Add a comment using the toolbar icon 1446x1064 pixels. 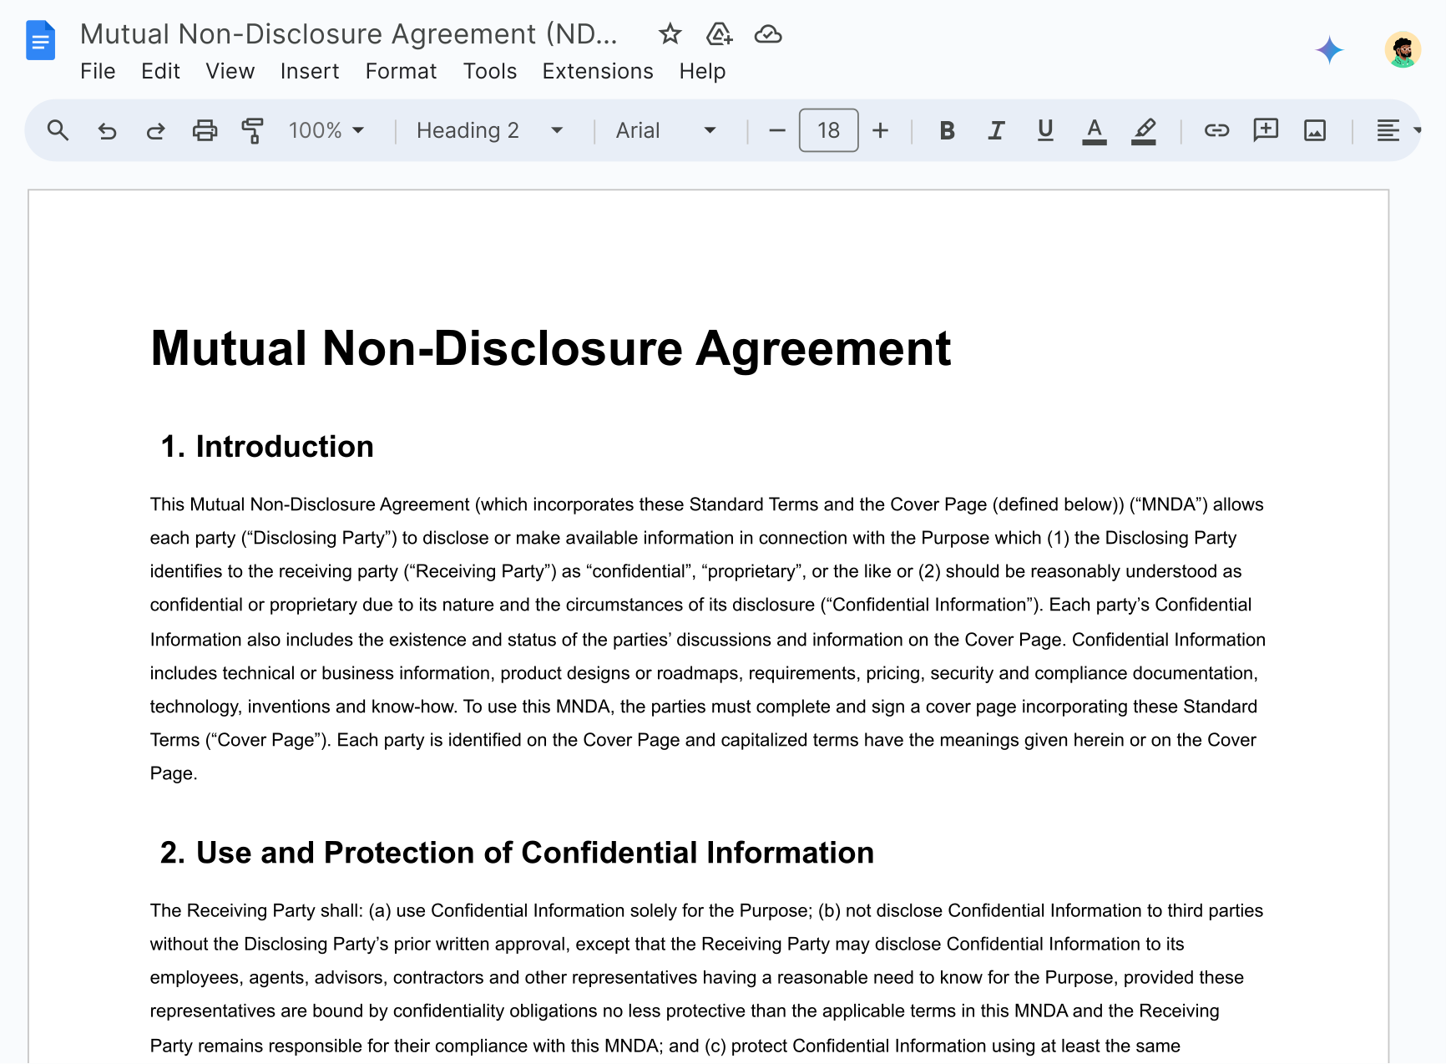(1266, 130)
